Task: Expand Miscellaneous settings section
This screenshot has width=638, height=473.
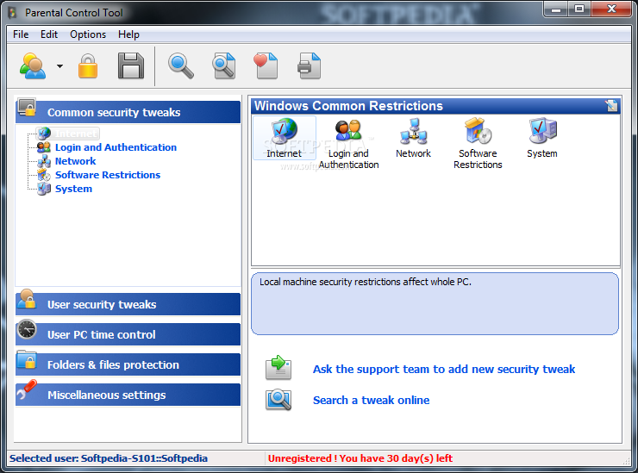Action: coord(128,395)
